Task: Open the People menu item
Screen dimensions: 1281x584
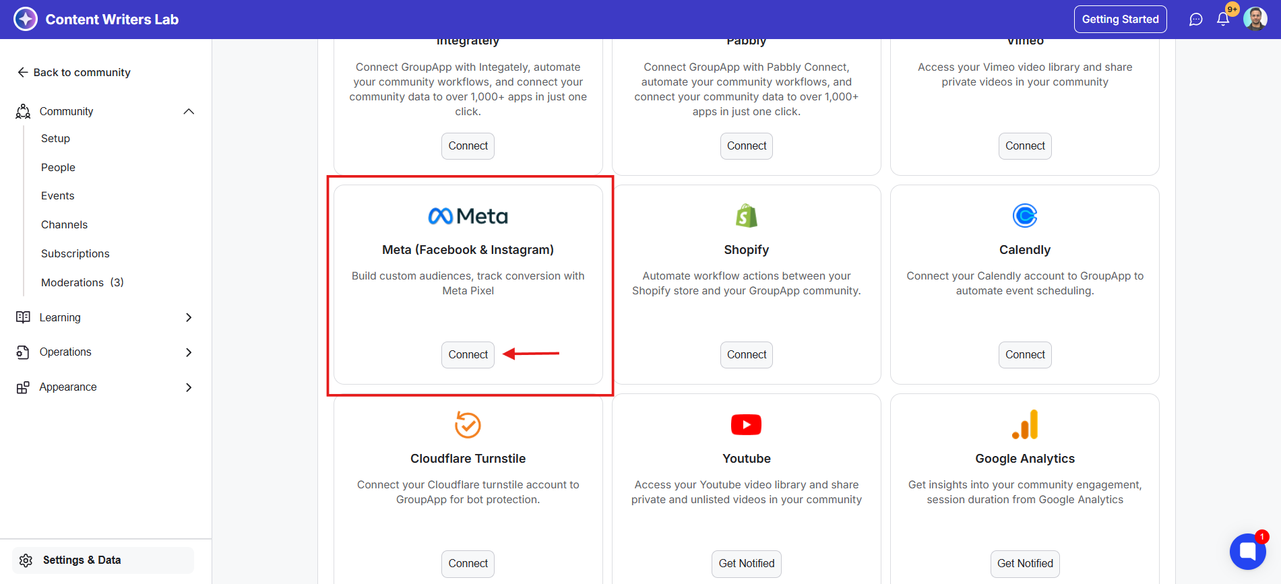Action: coord(58,167)
